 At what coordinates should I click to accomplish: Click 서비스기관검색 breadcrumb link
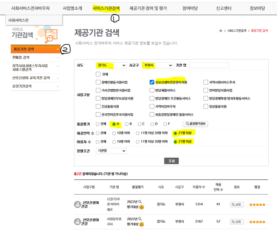[x=237, y=31]
